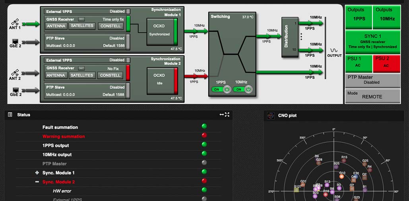Open the Module 2 GNSS Receiver options ellipsis
Viewport: 409px width, 201px height.
click(x=81, y=68)
